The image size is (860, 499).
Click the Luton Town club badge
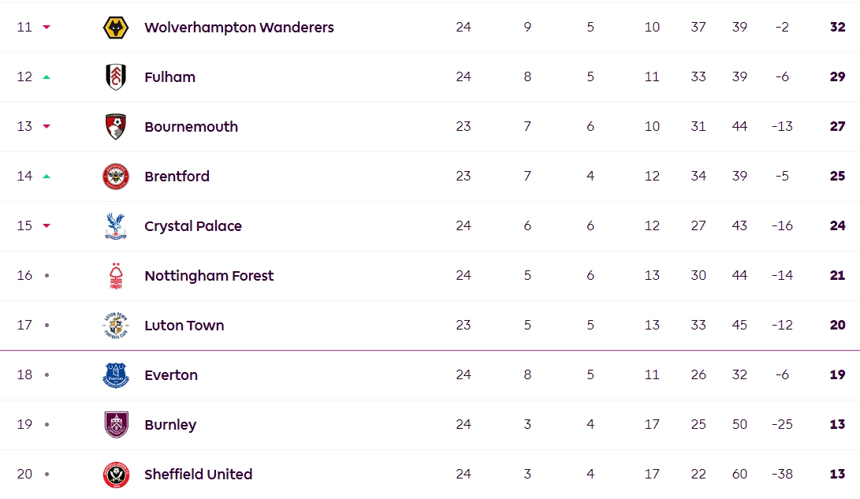(x=116, y=326)
